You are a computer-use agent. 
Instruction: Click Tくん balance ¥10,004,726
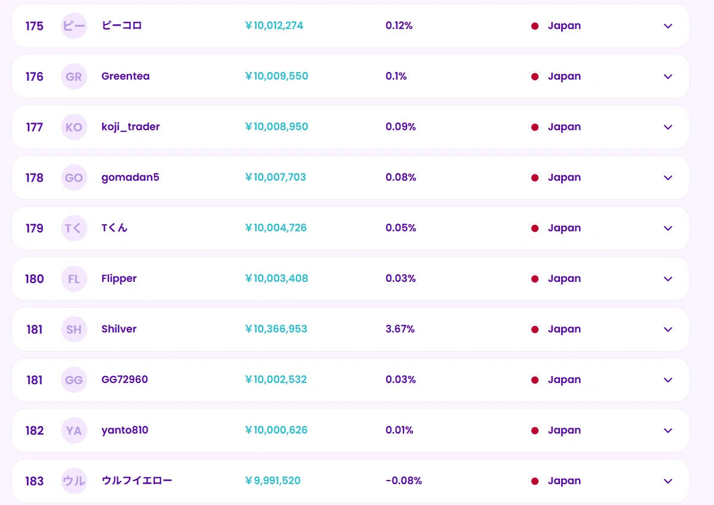pos(275,228)
